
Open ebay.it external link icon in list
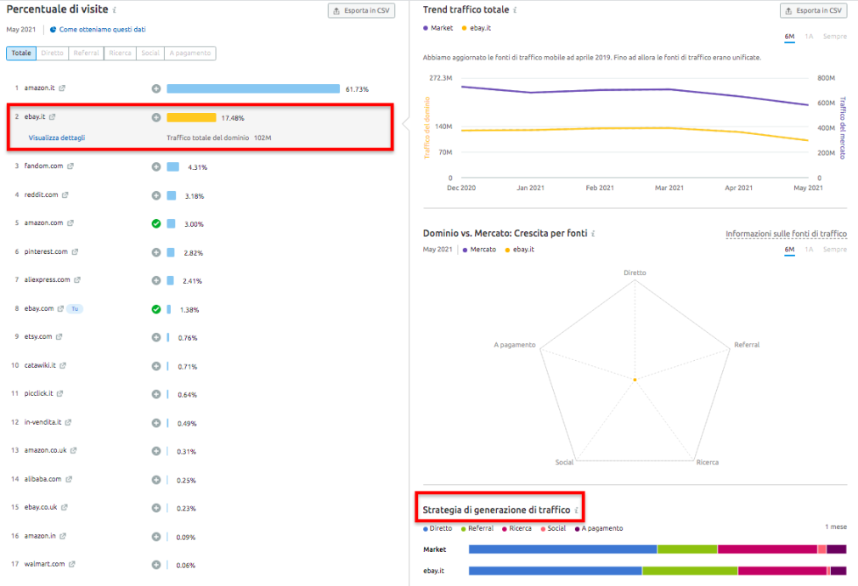click(x=53, y=117)
